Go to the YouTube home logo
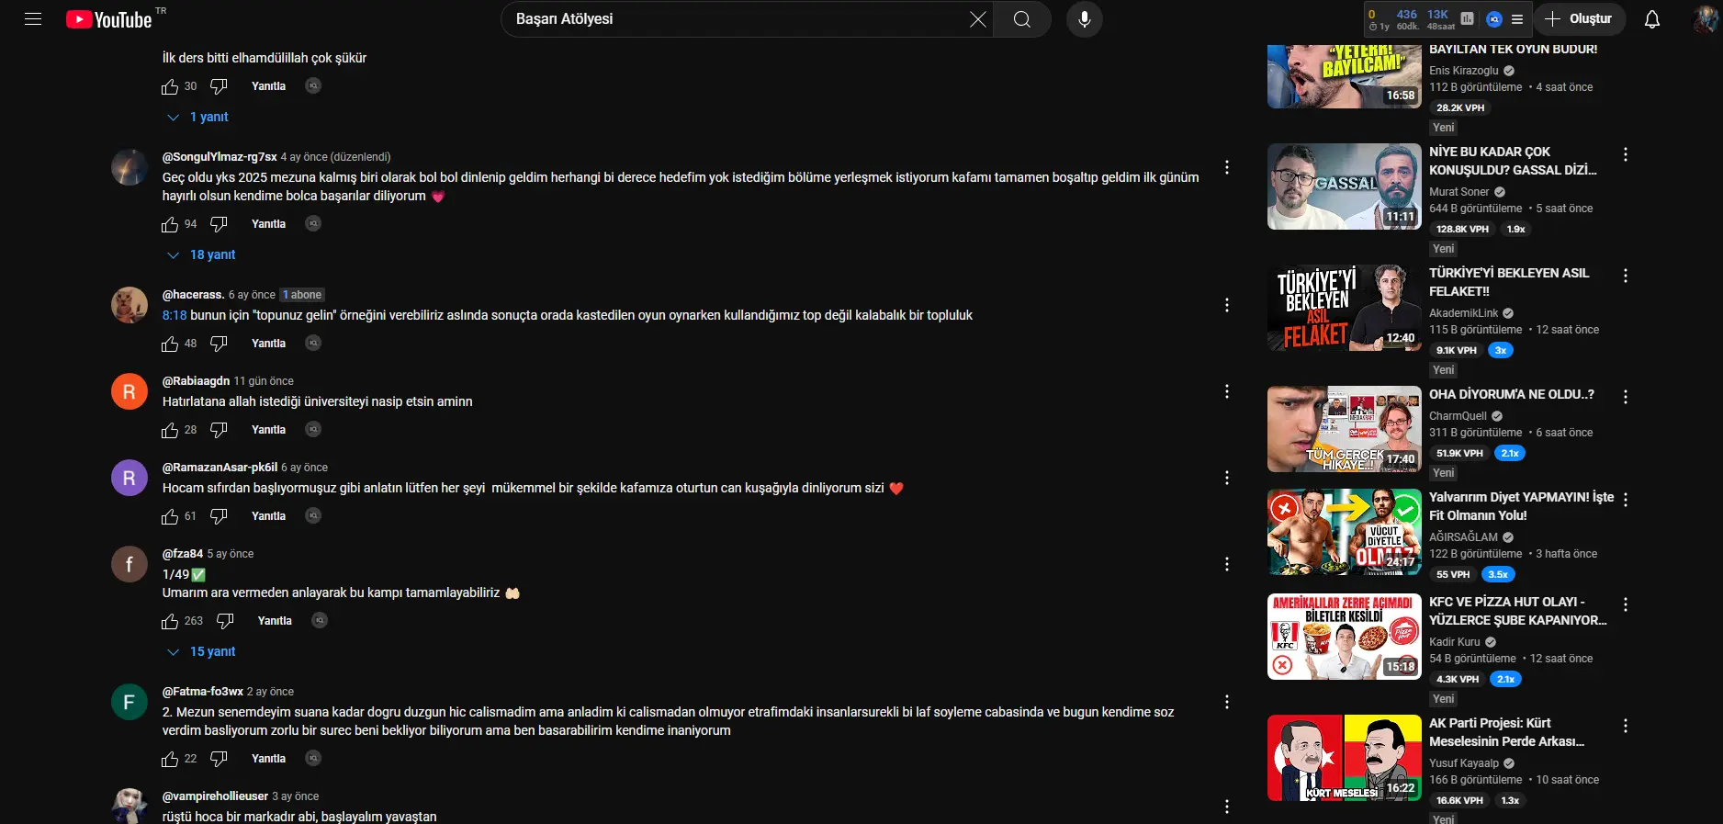Viewport: 1723px width, 824px height. pyautogui.click(x=108, y=19)
